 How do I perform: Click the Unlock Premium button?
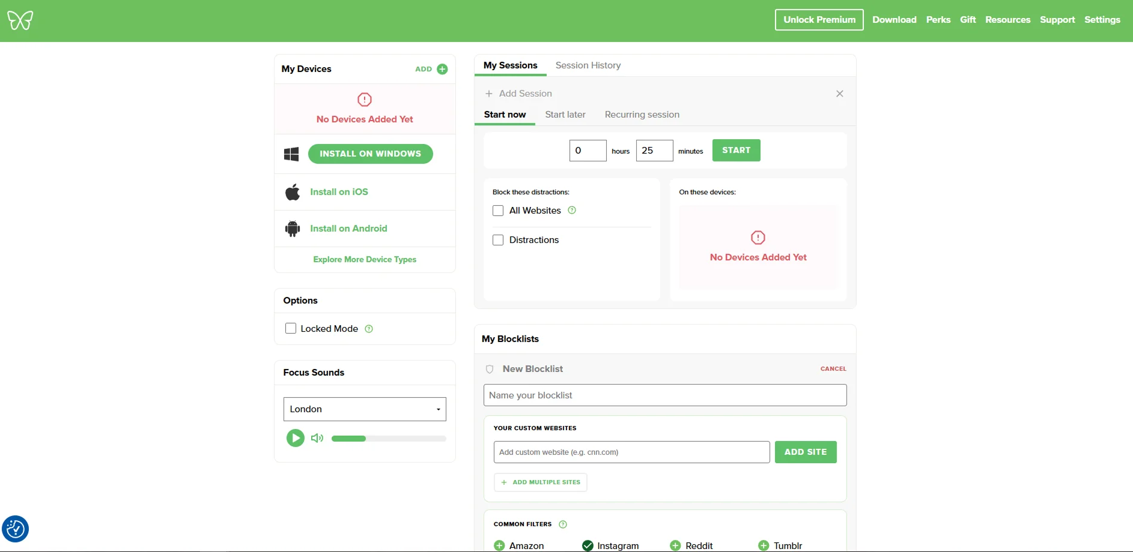(x=819, y=20)
